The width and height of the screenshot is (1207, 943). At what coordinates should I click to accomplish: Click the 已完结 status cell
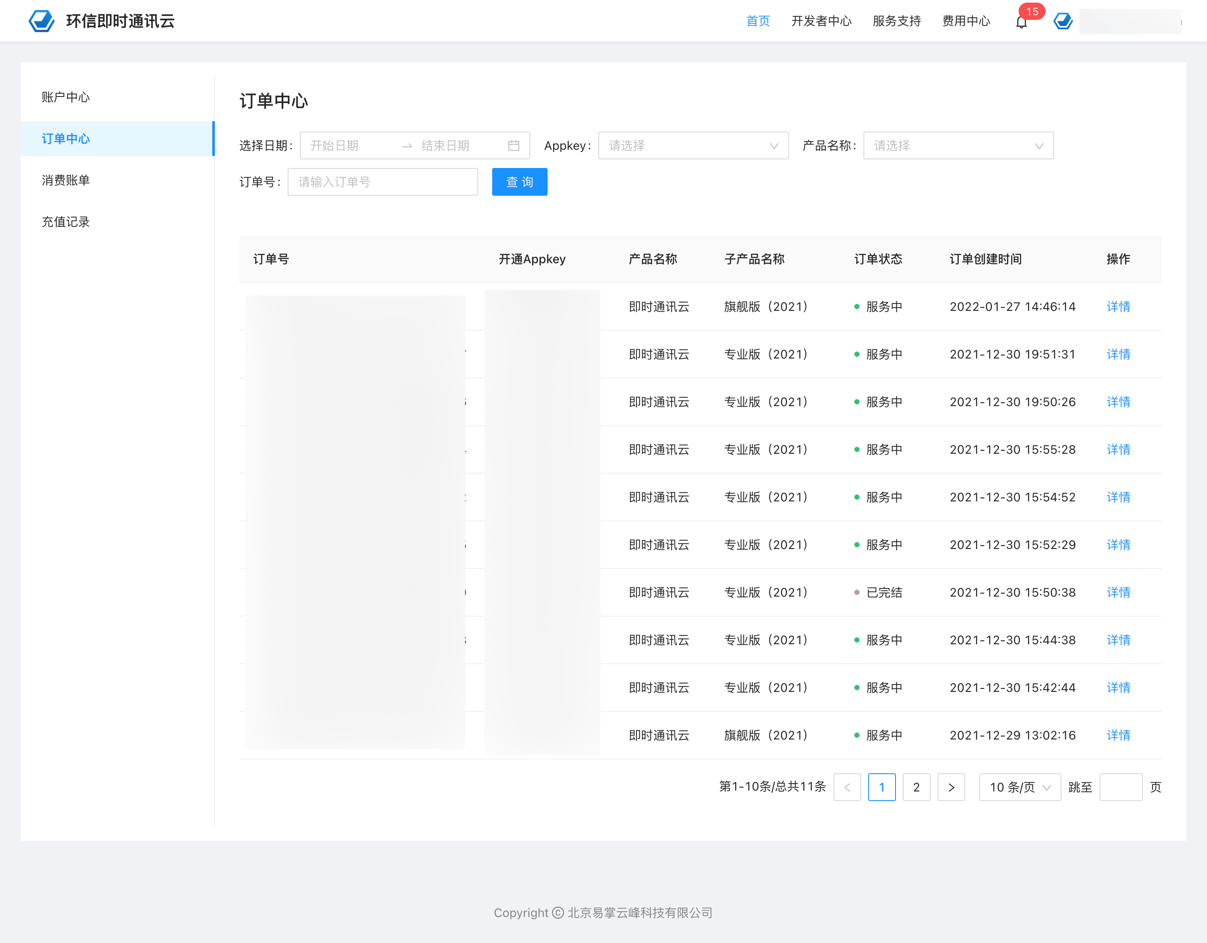coord(878,592)
